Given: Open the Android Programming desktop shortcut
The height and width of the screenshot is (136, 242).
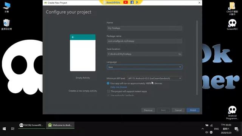Looking at the screenshot, I should pos(232,113).
